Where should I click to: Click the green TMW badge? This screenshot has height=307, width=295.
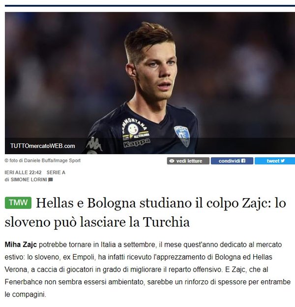pos(18,203)
